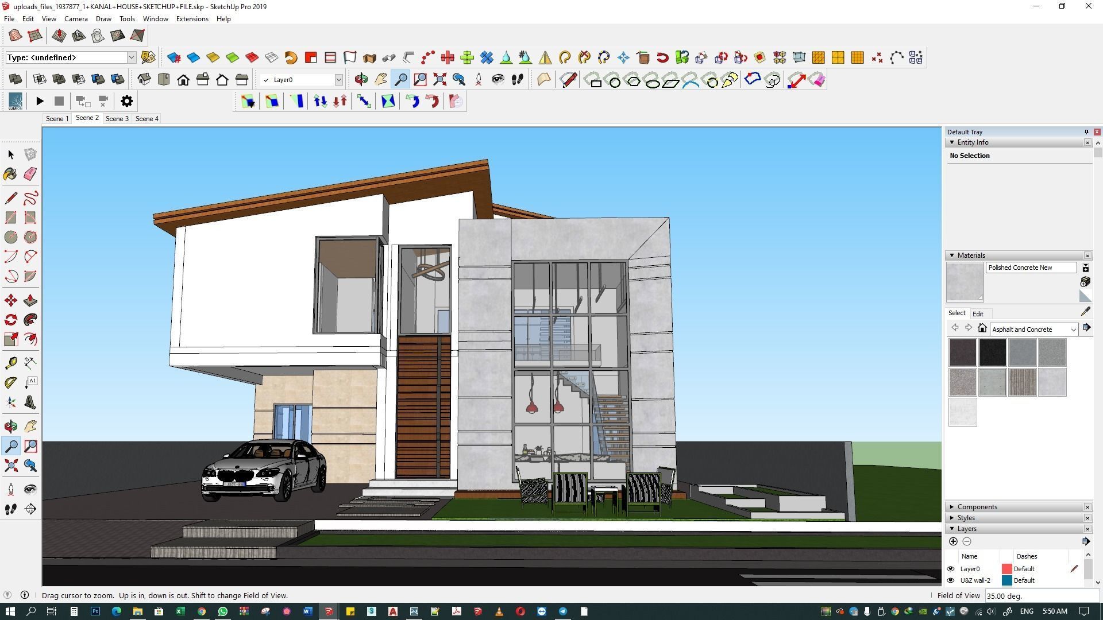Click the Sample Paint eyedropper in Materials
The width and height of the screenshot is (1103, 620).
pyautogui.click(x=1085, y=311)
